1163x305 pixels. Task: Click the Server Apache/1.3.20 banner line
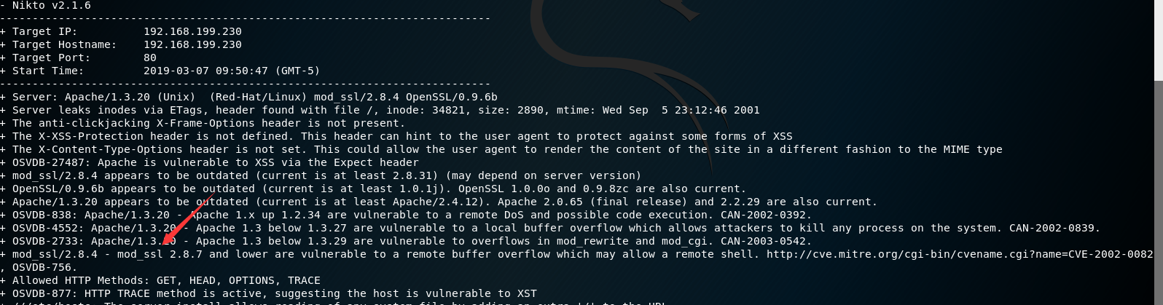[x=254, y=98]
